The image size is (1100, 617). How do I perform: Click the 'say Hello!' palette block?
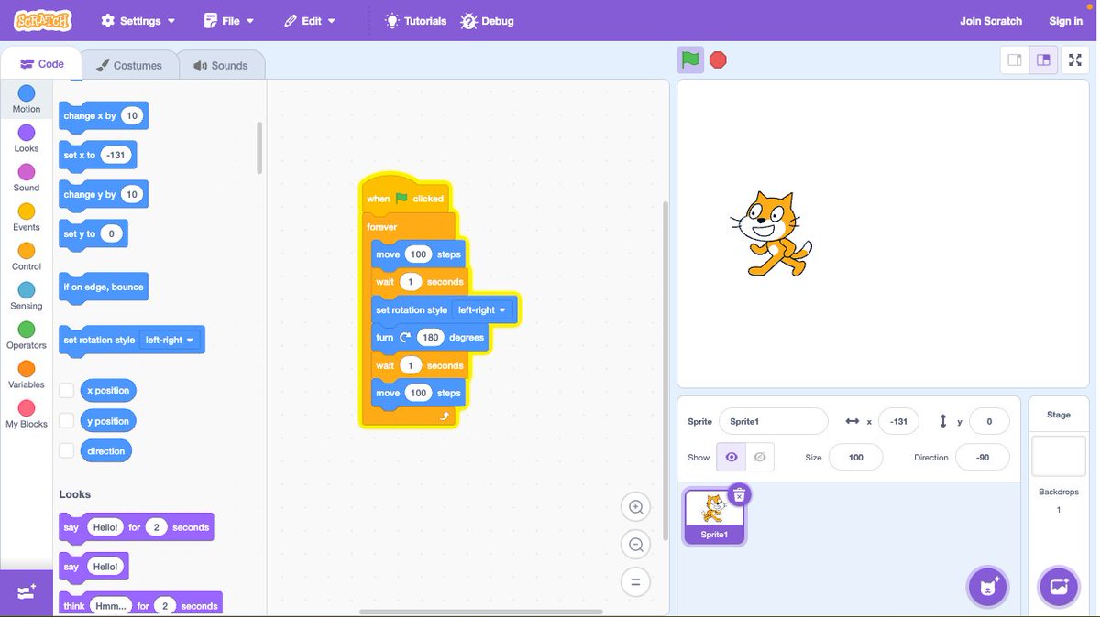[93, 567]
